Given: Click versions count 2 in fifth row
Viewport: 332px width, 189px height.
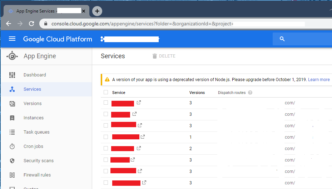Looking at the screenshot, I should click(190, 149).
